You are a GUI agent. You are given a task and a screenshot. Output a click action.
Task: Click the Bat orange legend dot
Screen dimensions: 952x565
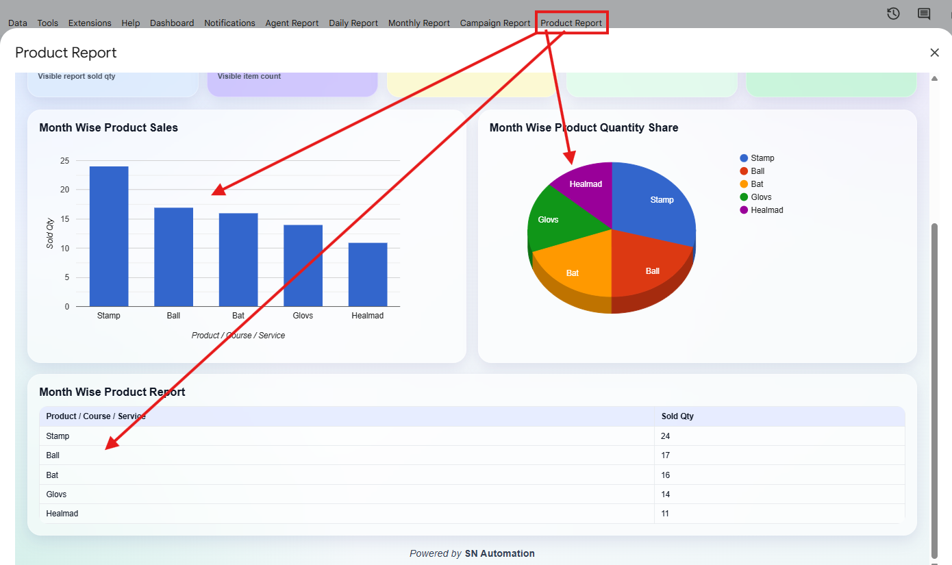point(744,184)
